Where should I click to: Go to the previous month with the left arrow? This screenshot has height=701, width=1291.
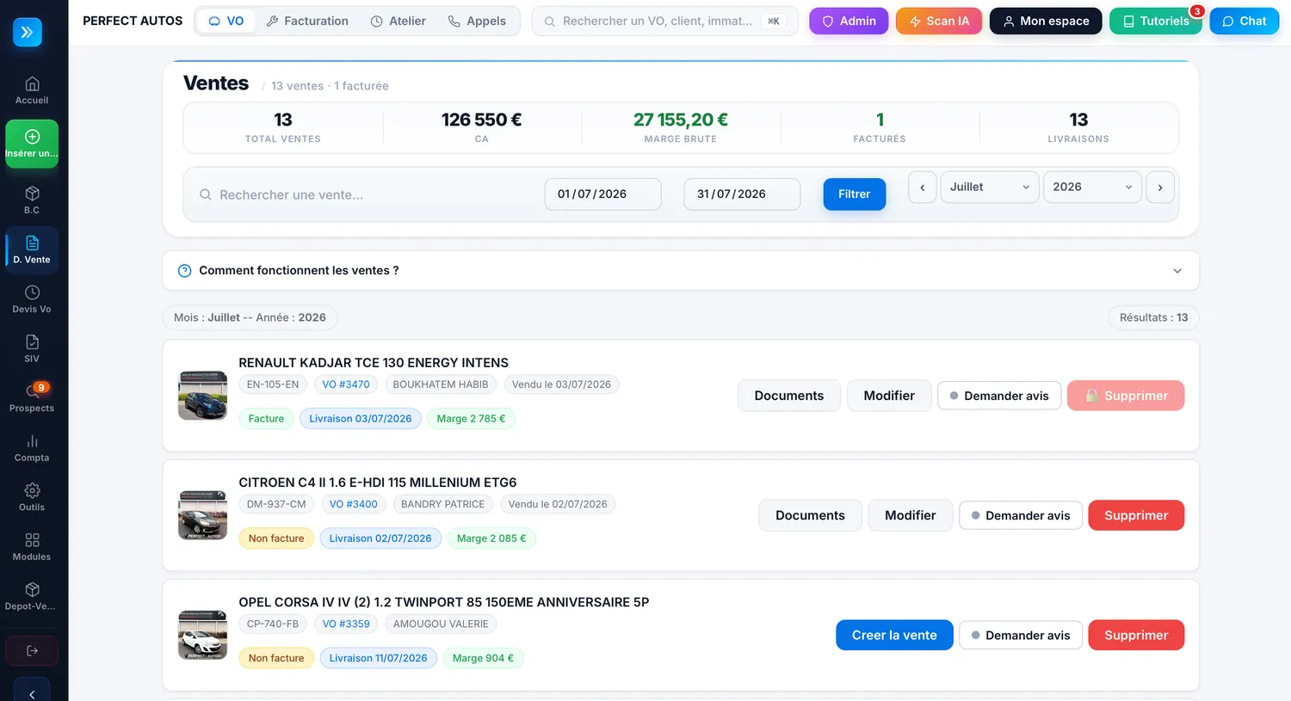point(922,187)
